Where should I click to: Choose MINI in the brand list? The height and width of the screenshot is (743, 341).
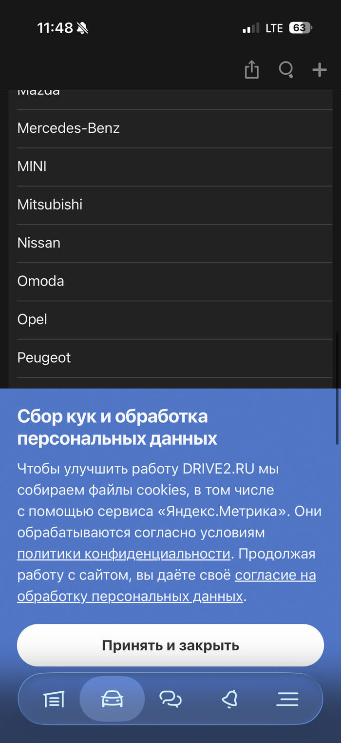(32, 166)
